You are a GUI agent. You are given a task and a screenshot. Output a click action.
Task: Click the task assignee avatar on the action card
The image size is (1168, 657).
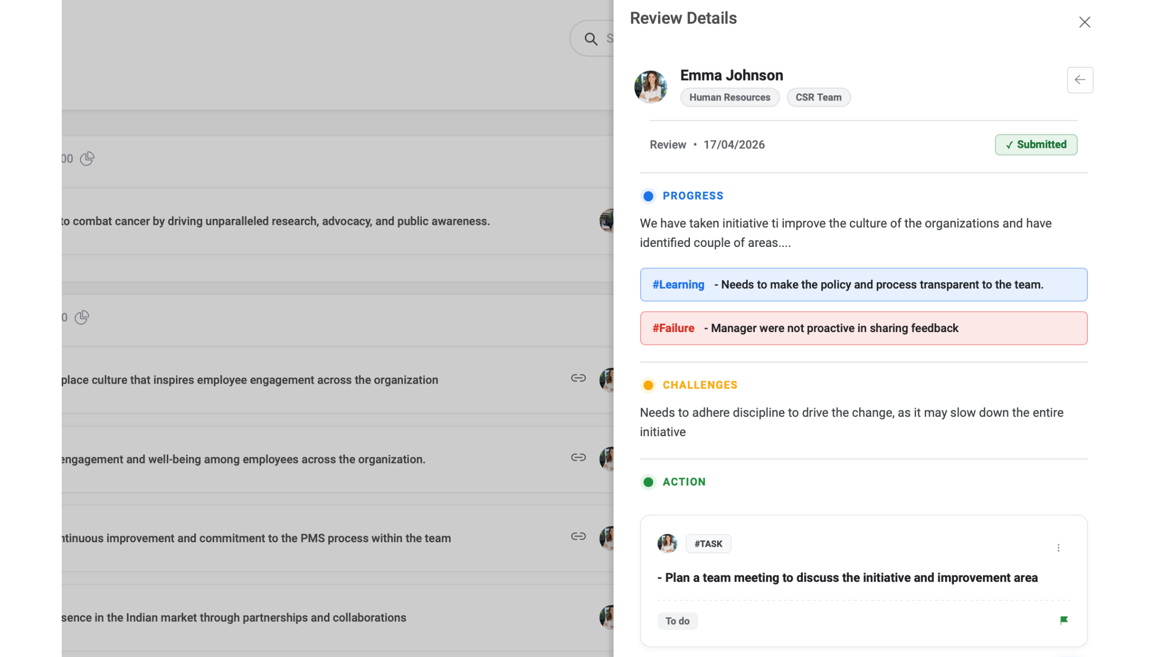(667, 544)
